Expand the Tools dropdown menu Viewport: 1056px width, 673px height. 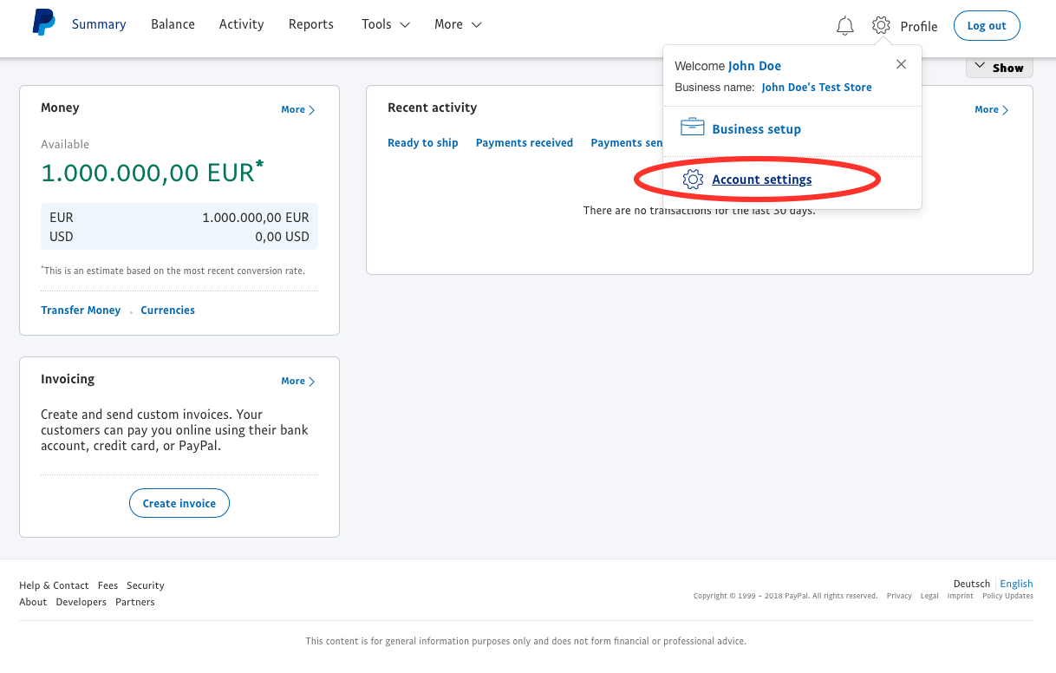(x=386, y=24)
